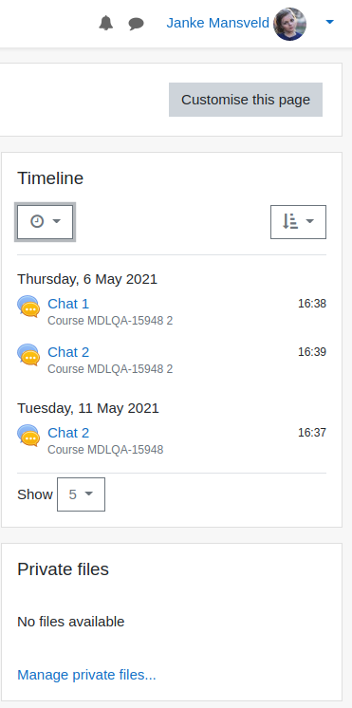Click the sort icon in Timeline
The image size is (352, 708).
(x=289, y=221)
